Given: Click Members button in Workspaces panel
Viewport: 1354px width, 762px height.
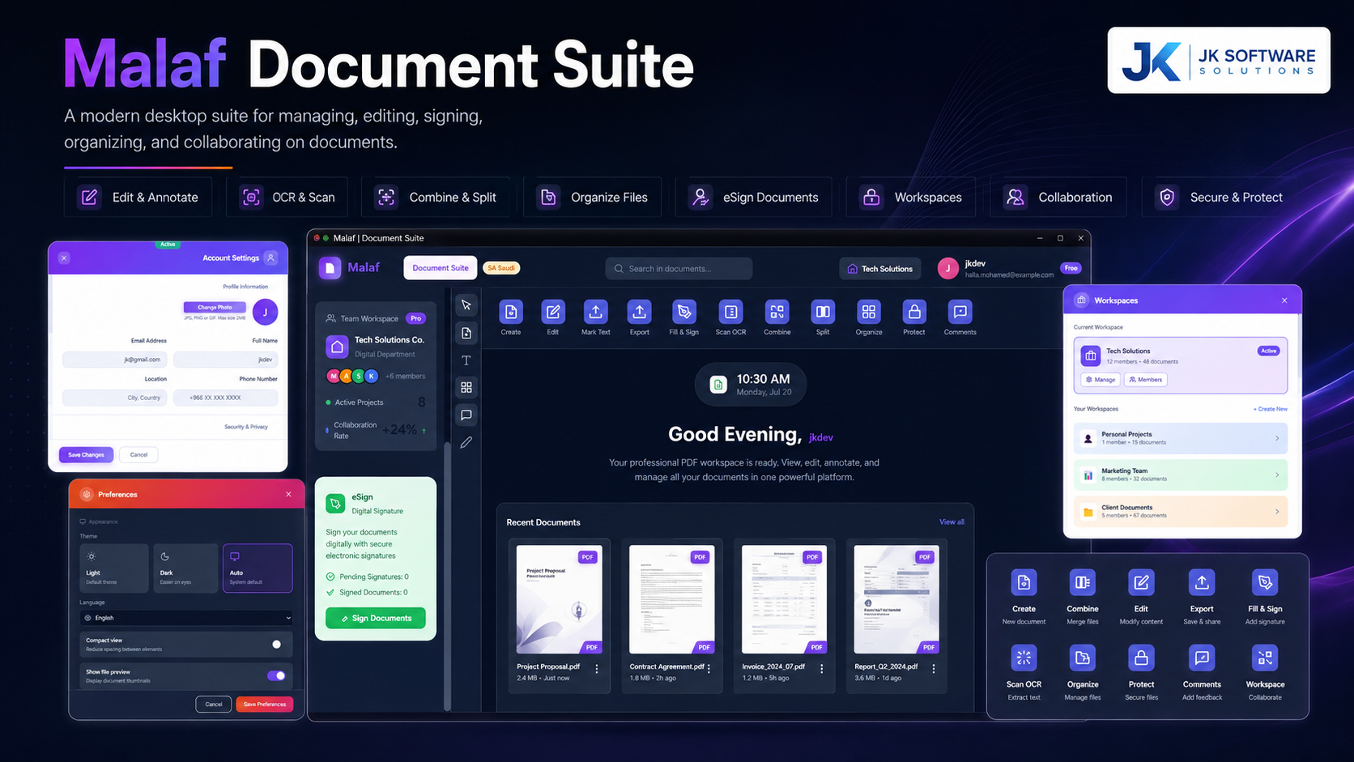Looking at the screenshot, I should [1146, 380].
